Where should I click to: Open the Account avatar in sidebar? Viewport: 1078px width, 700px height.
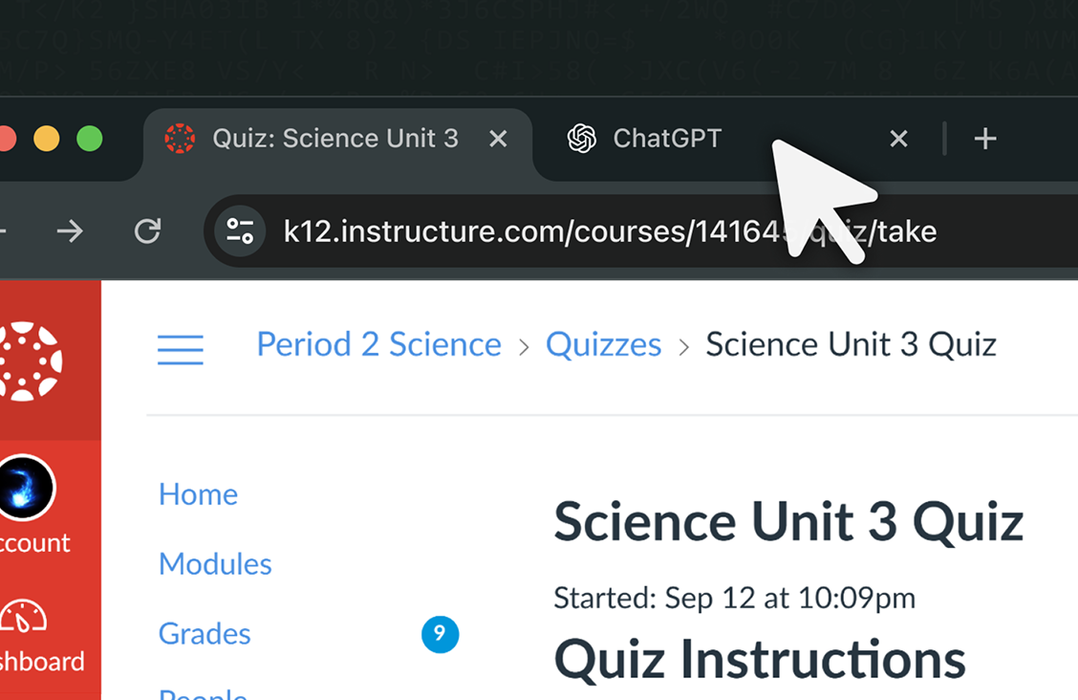pyautogui.click(x=26, y=488)
